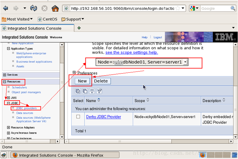Open the Most Visited bookmarks menu
This screenshot has width=238, height=159.
pos(17,19)
